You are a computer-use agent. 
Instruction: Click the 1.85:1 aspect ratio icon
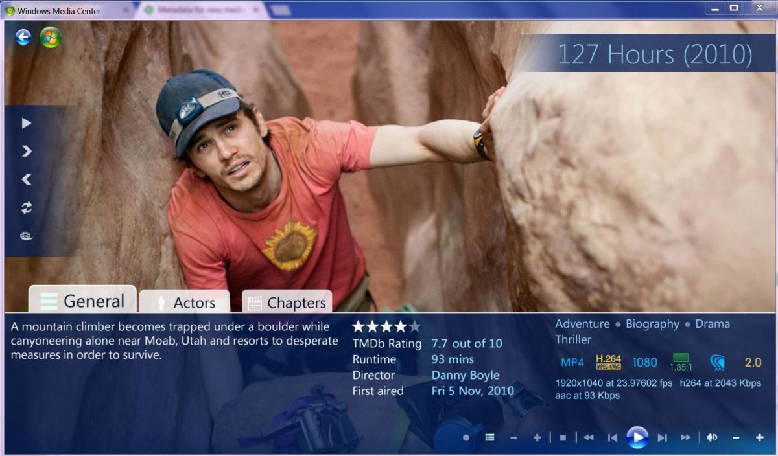681,362
